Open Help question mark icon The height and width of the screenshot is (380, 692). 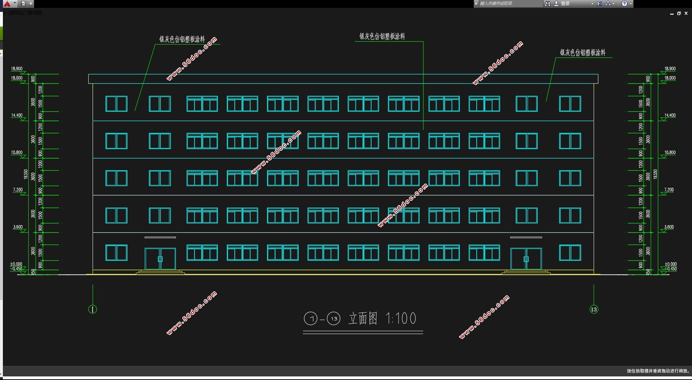pos(625,4)
